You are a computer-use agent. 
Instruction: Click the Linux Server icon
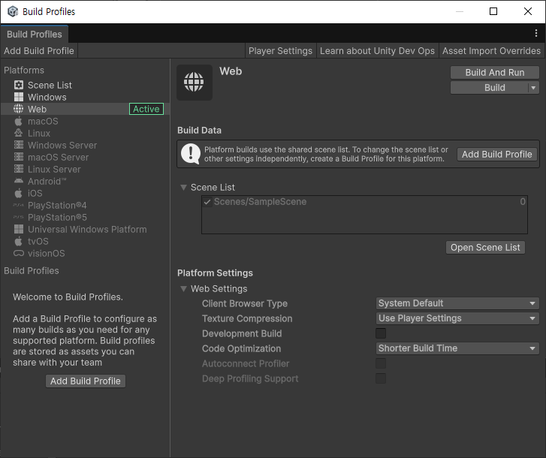(x=19, y=169)
